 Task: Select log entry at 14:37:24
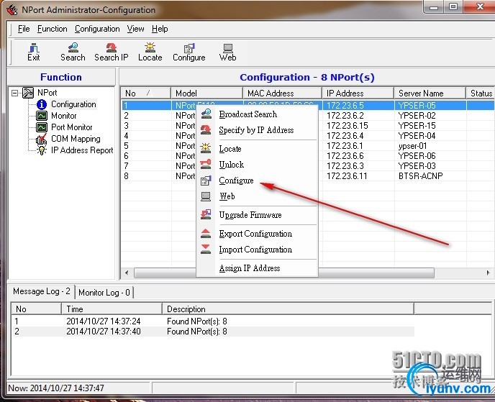[213, 321]
